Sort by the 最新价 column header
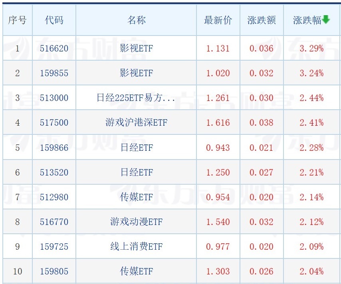 pos(218,20)
